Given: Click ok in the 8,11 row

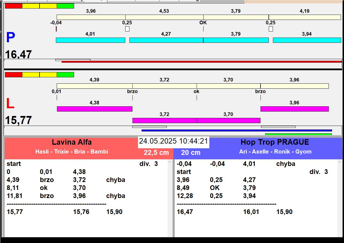Looking at the screenshot, I should (x=44, y=188).
